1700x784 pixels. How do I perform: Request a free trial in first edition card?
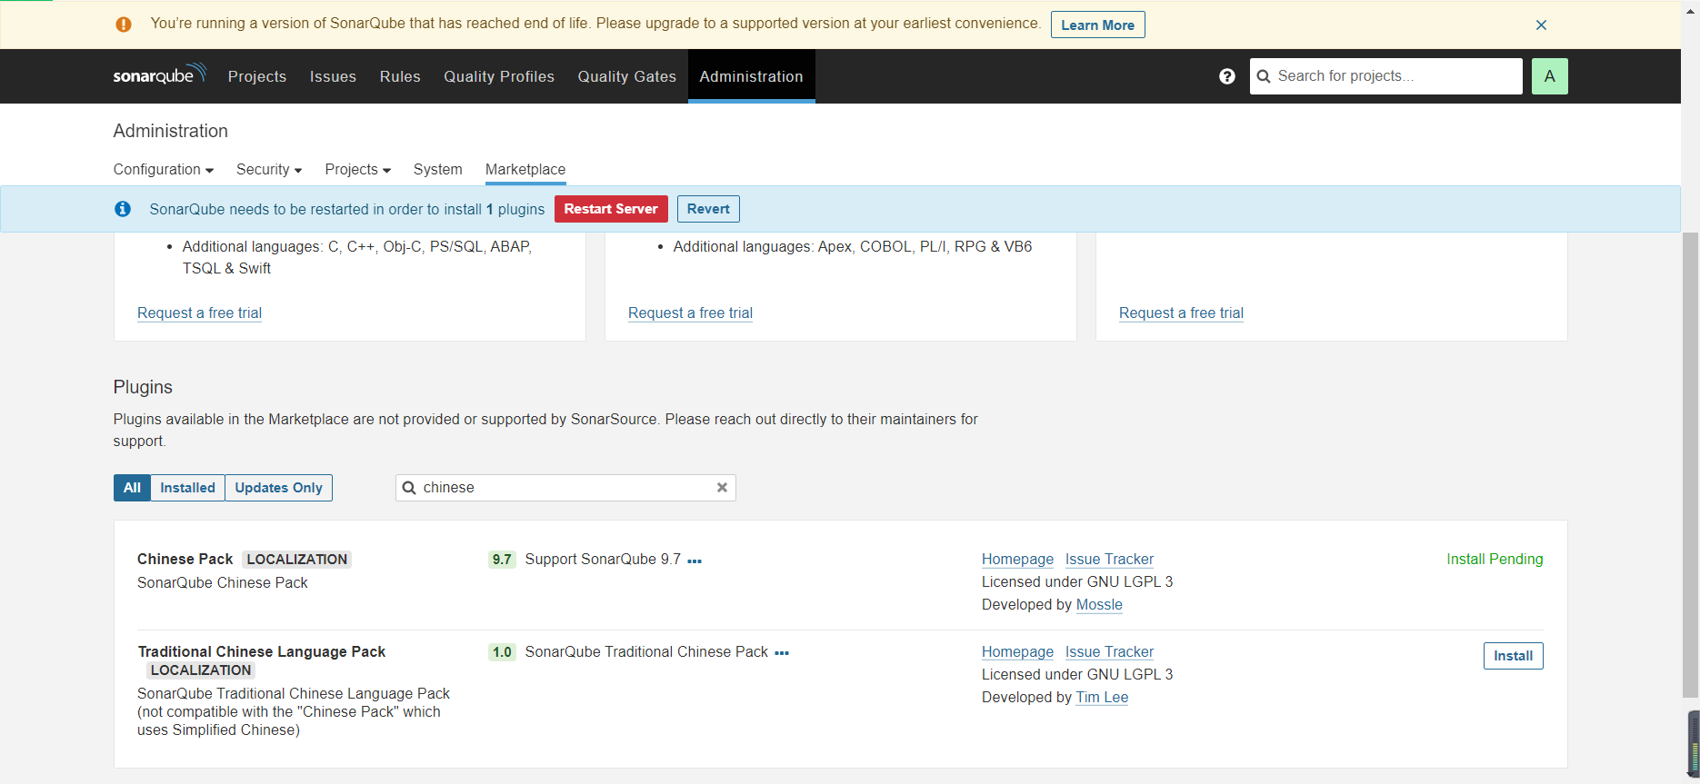pos(199,313)
